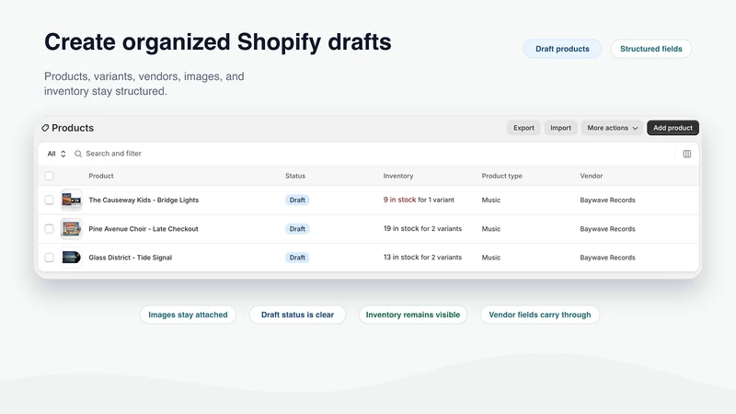Sort by Vendor column header
736x414 pixels.
click(591, 176)
